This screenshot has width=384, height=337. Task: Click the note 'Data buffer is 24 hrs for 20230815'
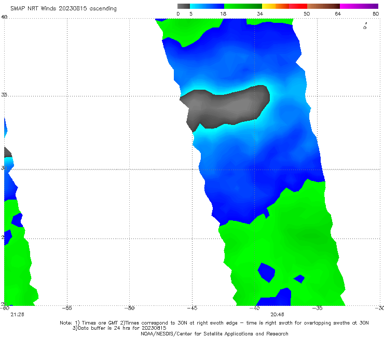click(119, 328)
